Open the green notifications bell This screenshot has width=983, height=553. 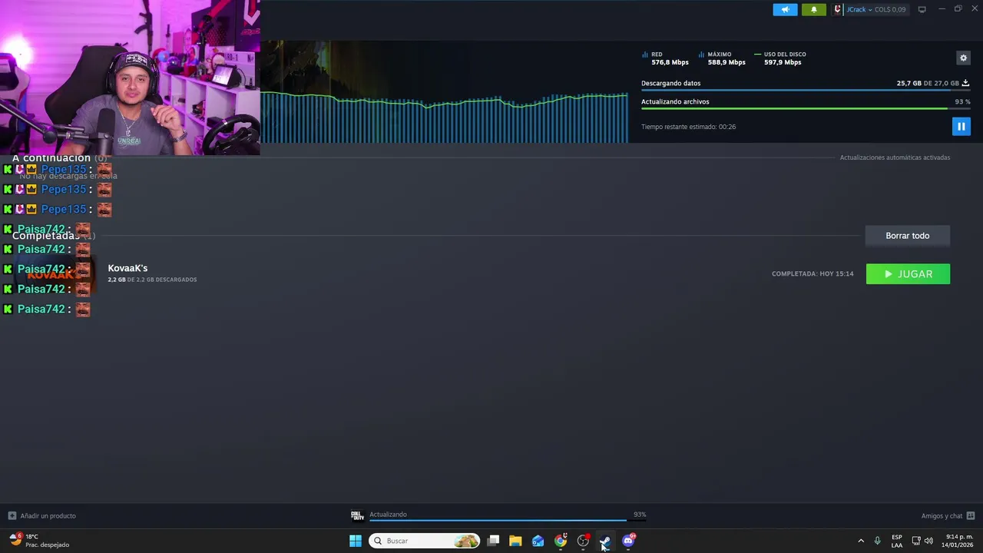(x=814, y=9)
